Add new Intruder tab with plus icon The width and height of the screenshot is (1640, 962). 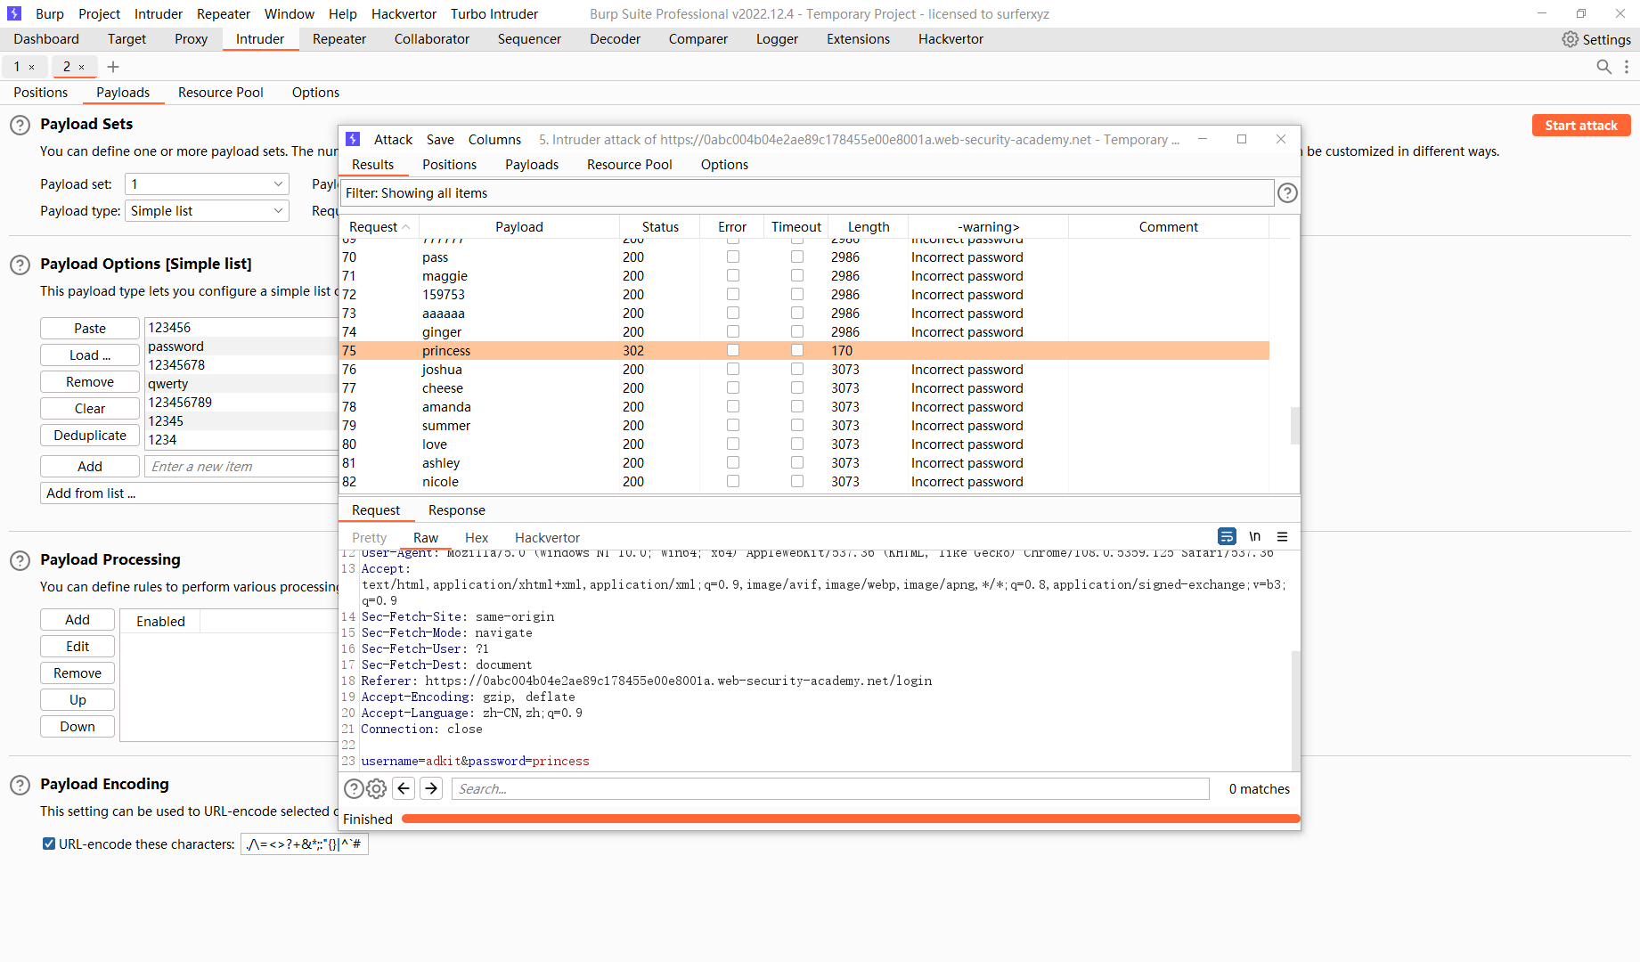[113, 67]
